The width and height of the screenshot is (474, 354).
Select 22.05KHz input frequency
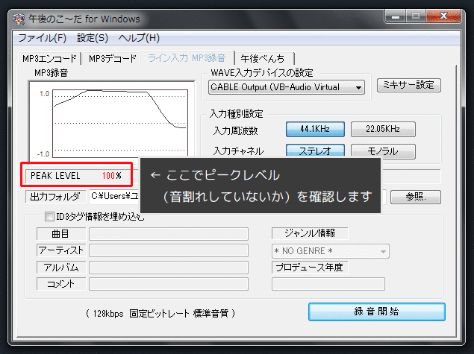[x=383, y=129]
